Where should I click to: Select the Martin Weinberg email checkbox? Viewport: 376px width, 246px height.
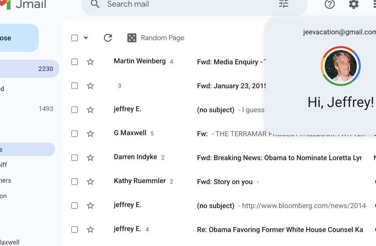[x=74, y=62]
